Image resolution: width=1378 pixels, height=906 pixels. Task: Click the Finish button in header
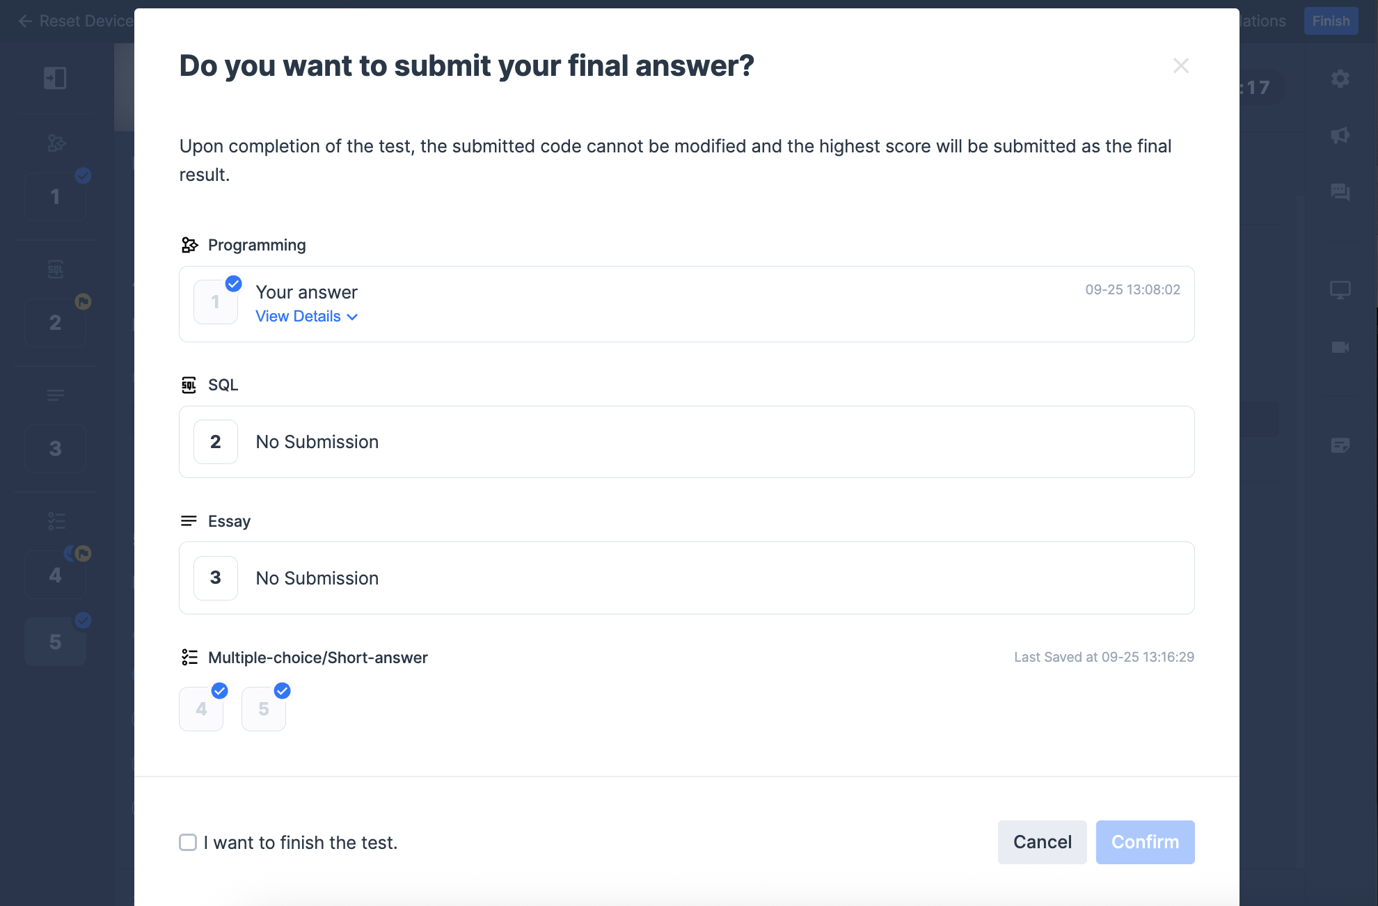[1331, 21]
